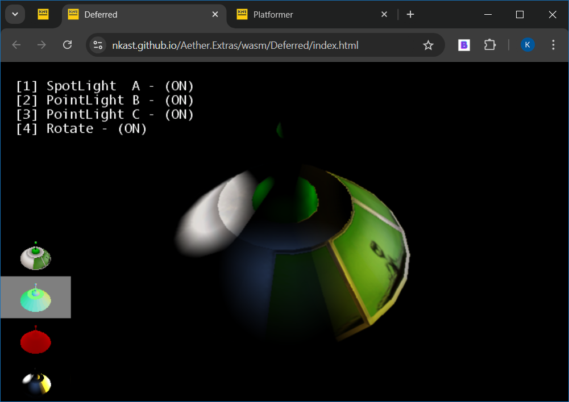
Task: Select the light map thumbnail at bottom
Action: (x=36, y=382)
